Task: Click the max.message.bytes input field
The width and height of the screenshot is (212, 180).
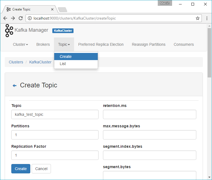Action: (x=150, y=135)
